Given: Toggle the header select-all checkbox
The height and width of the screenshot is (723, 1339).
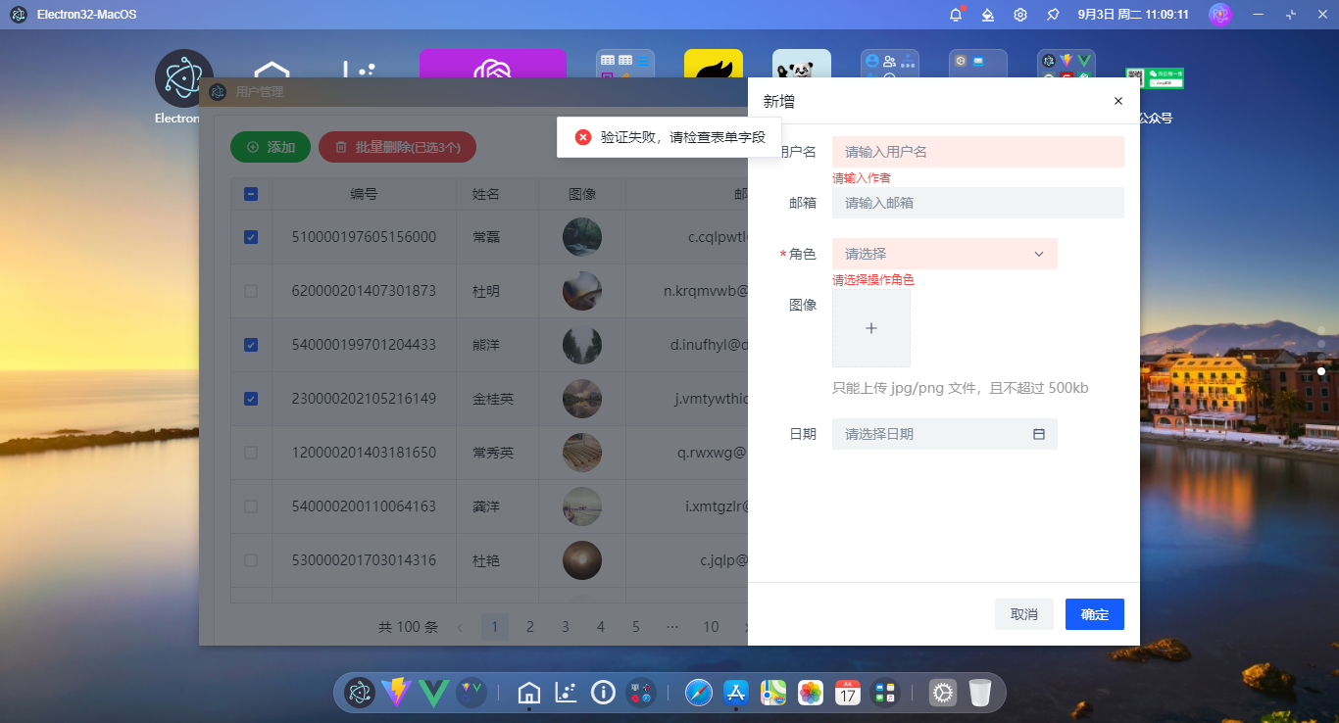Looking at the screenshot, I should (x=251, y=194).
